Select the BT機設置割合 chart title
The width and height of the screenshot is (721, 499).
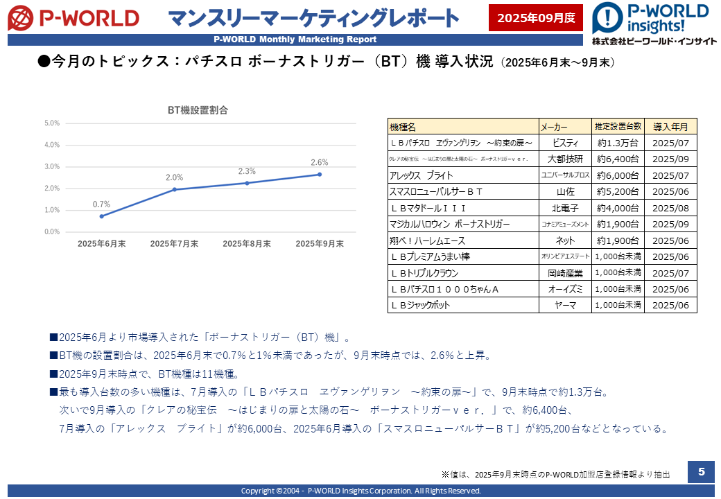click(198, 110)
